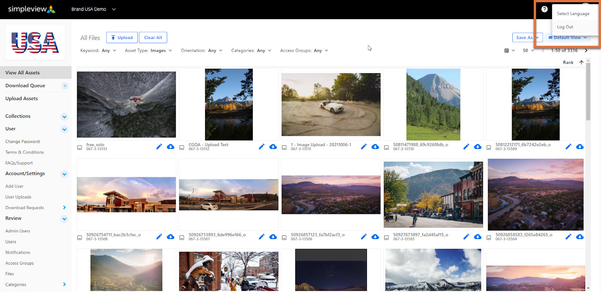Click the Clear All button
601x292 pixels.
tap(153, 38)
